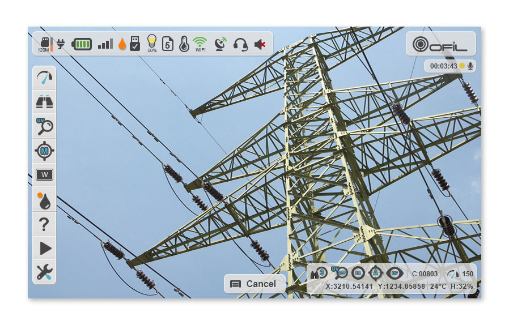Click the LI circle mode indicator
Viewport: 509px width, 325px height.
(358, 273)
